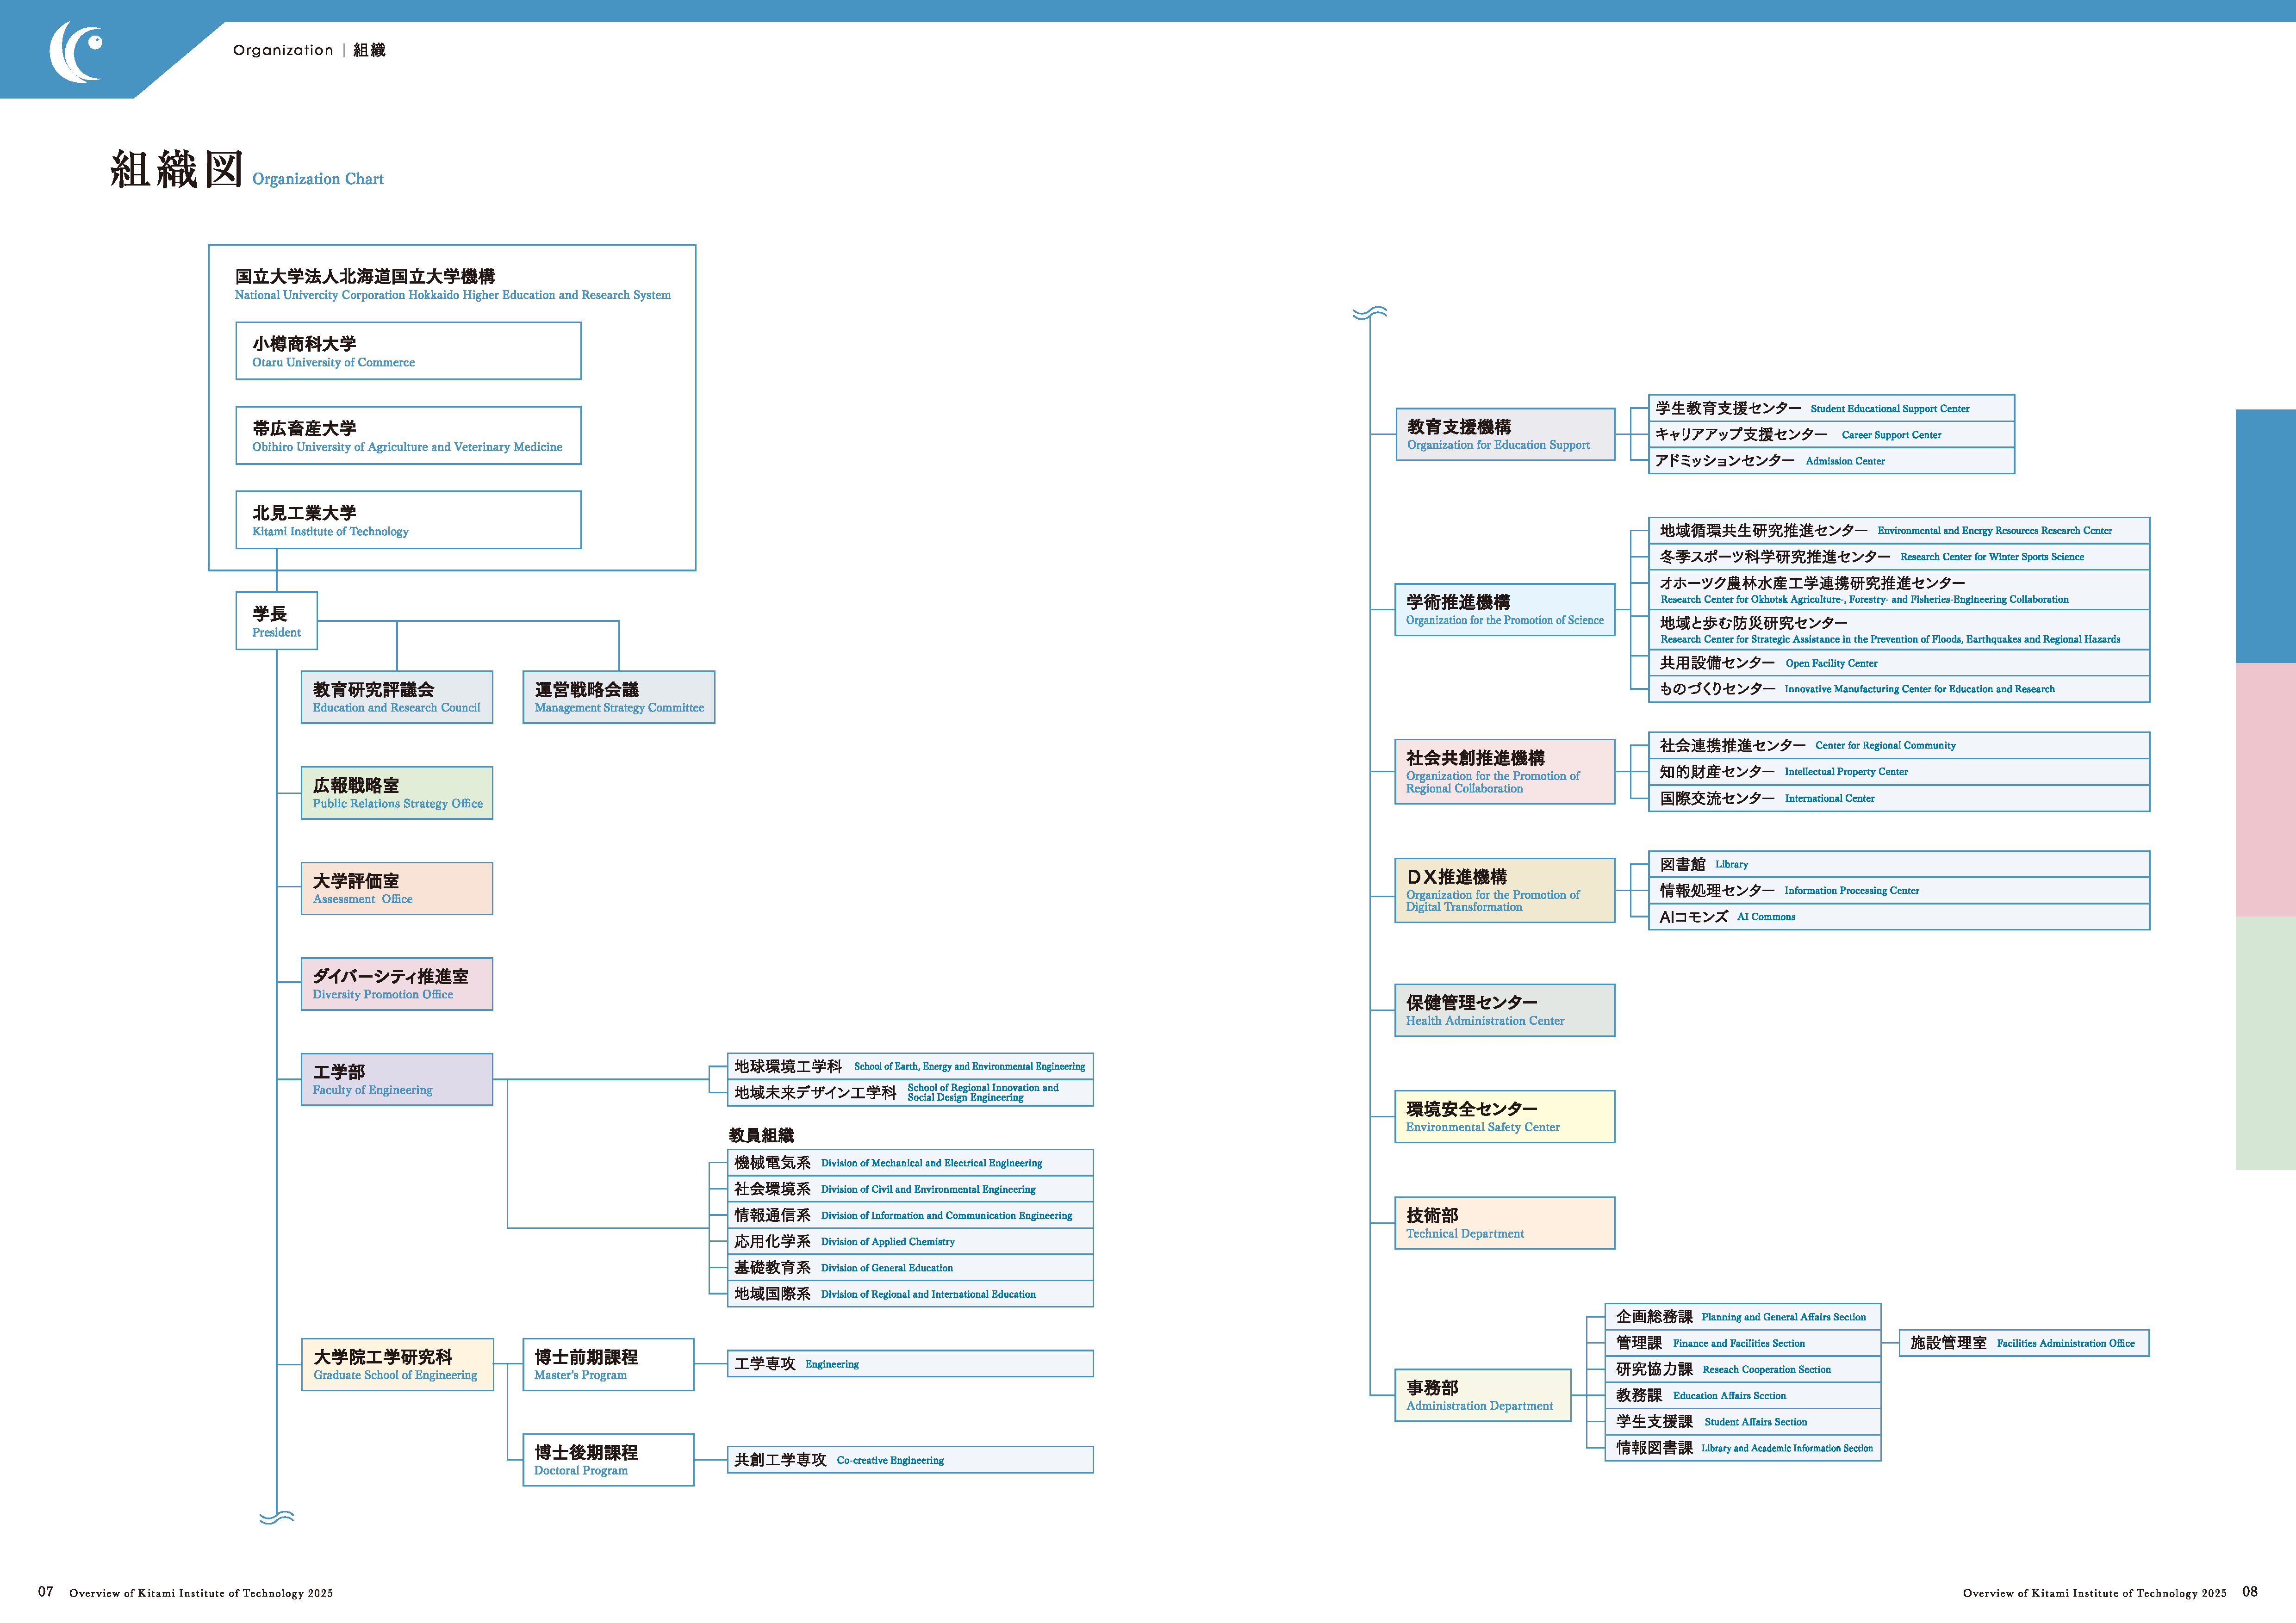Image resolution: width=2296 pixels, height=1623 pixels.
Task: Click the Organization for Education Support box
Action: pyautogui.click(x=1505, y=435)
